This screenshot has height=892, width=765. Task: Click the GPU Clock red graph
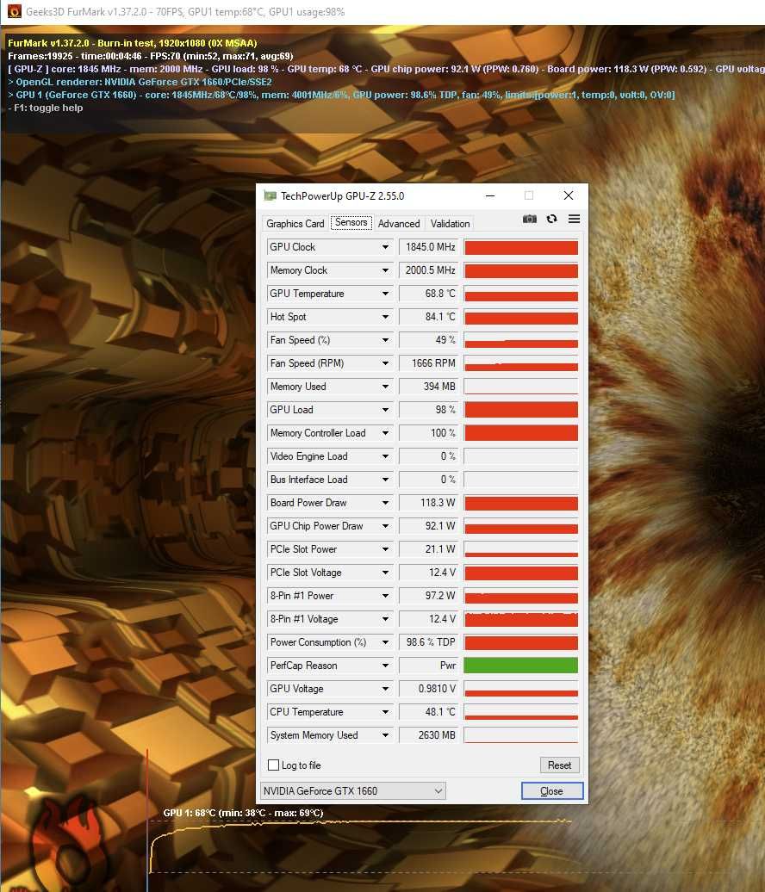click(x=521, y=247)
